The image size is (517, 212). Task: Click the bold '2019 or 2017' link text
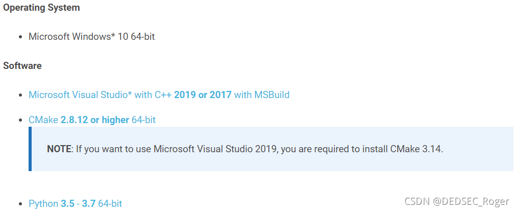coord(203,95)
